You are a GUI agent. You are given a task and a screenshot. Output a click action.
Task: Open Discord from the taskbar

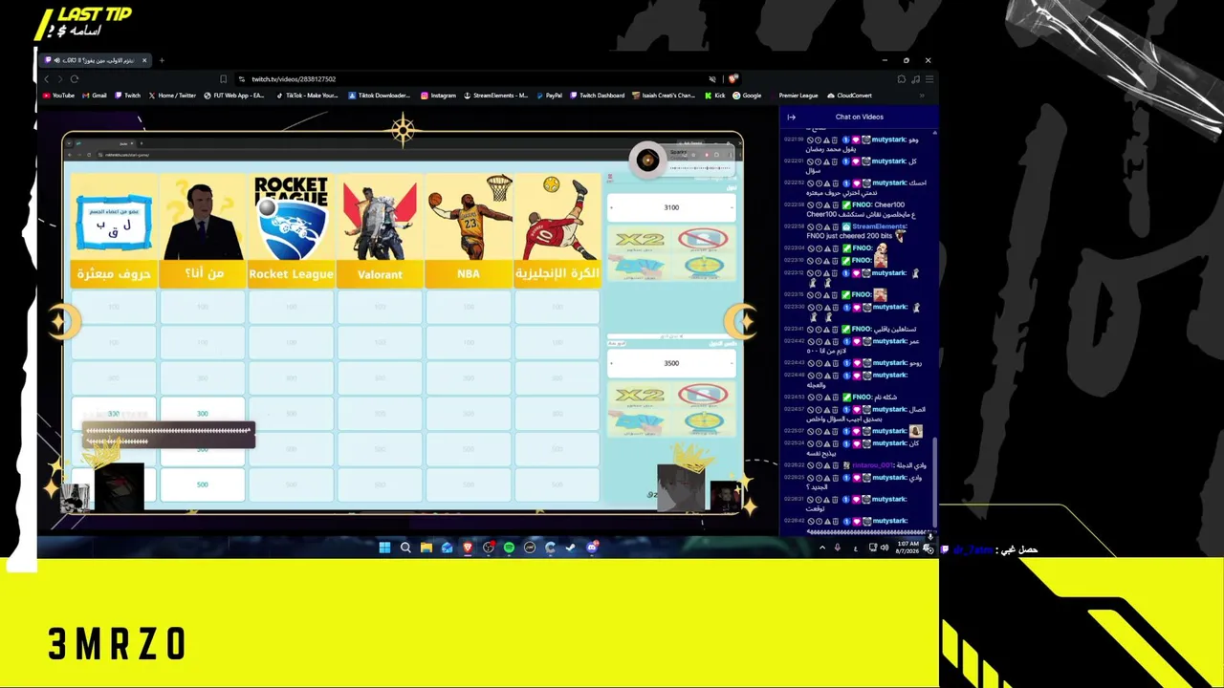tap(592, 548)
